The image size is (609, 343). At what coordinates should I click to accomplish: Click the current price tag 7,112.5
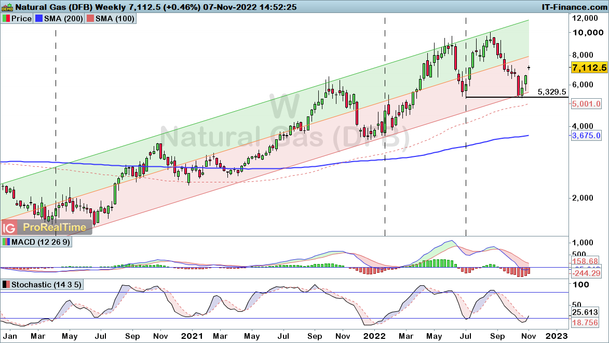tap(589, 68)
